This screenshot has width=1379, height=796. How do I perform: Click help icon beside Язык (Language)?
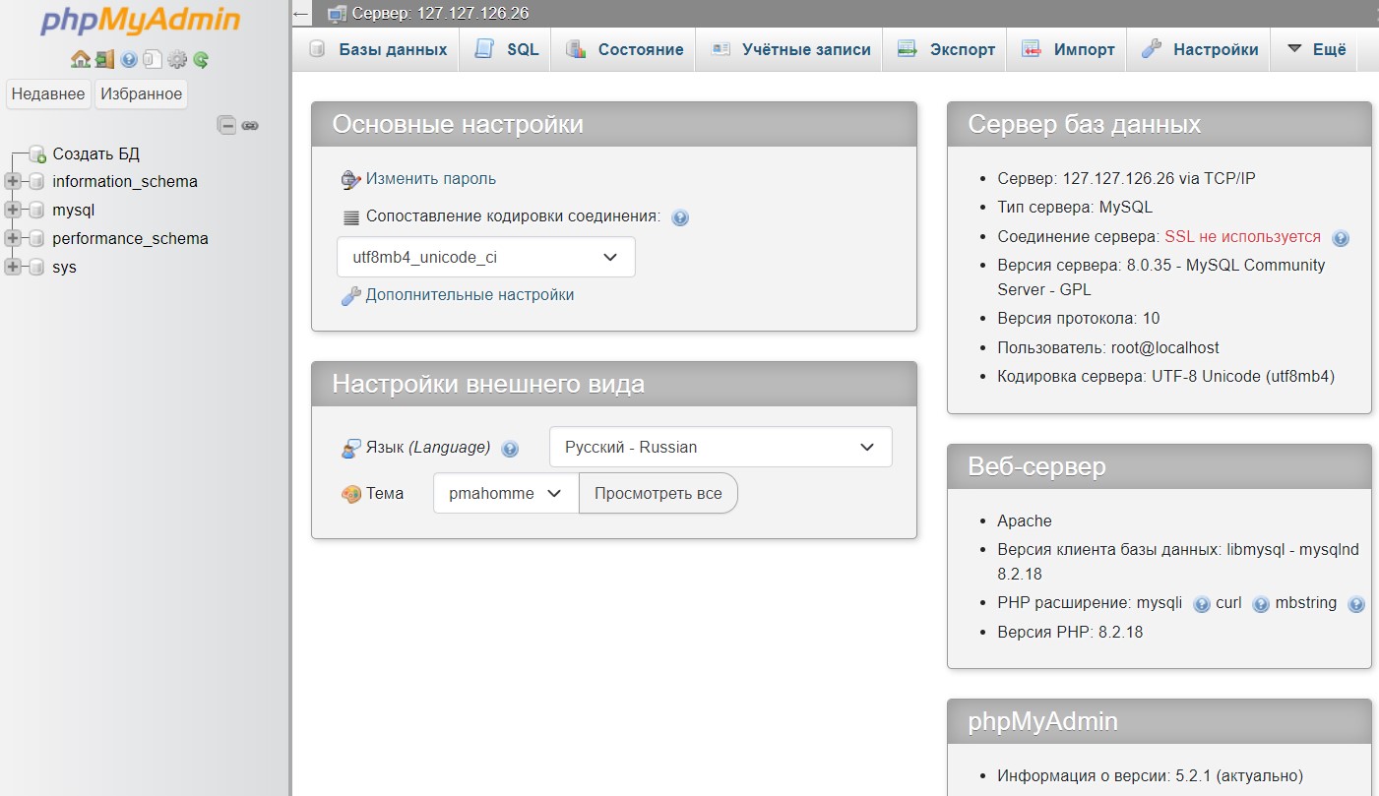[510, 449]
